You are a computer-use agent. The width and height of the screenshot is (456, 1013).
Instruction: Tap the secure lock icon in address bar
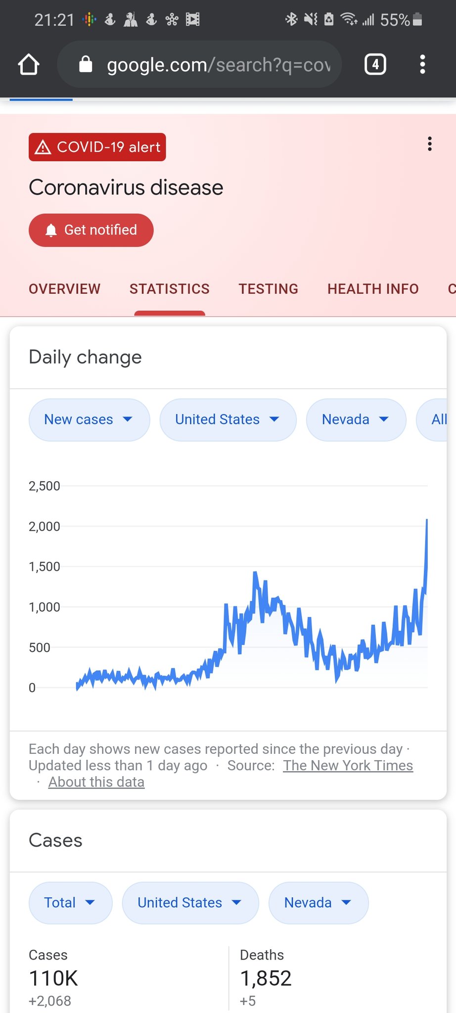pos(86,64)
